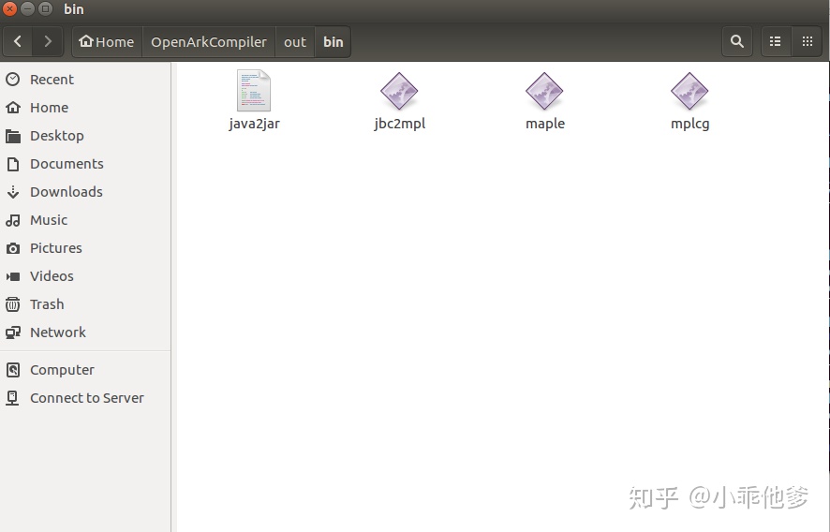Minimize the bin window
This screenshot has width=830, height=532.
pos(27,9)
